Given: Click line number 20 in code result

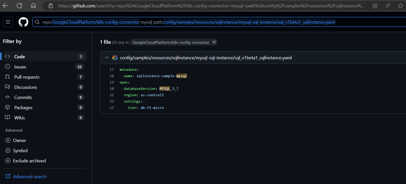Looking at the screenshot, I should [x=112, y=89].
